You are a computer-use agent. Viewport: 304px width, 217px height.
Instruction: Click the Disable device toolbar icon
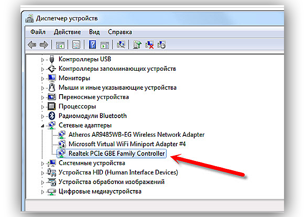(x=161, y=45)
